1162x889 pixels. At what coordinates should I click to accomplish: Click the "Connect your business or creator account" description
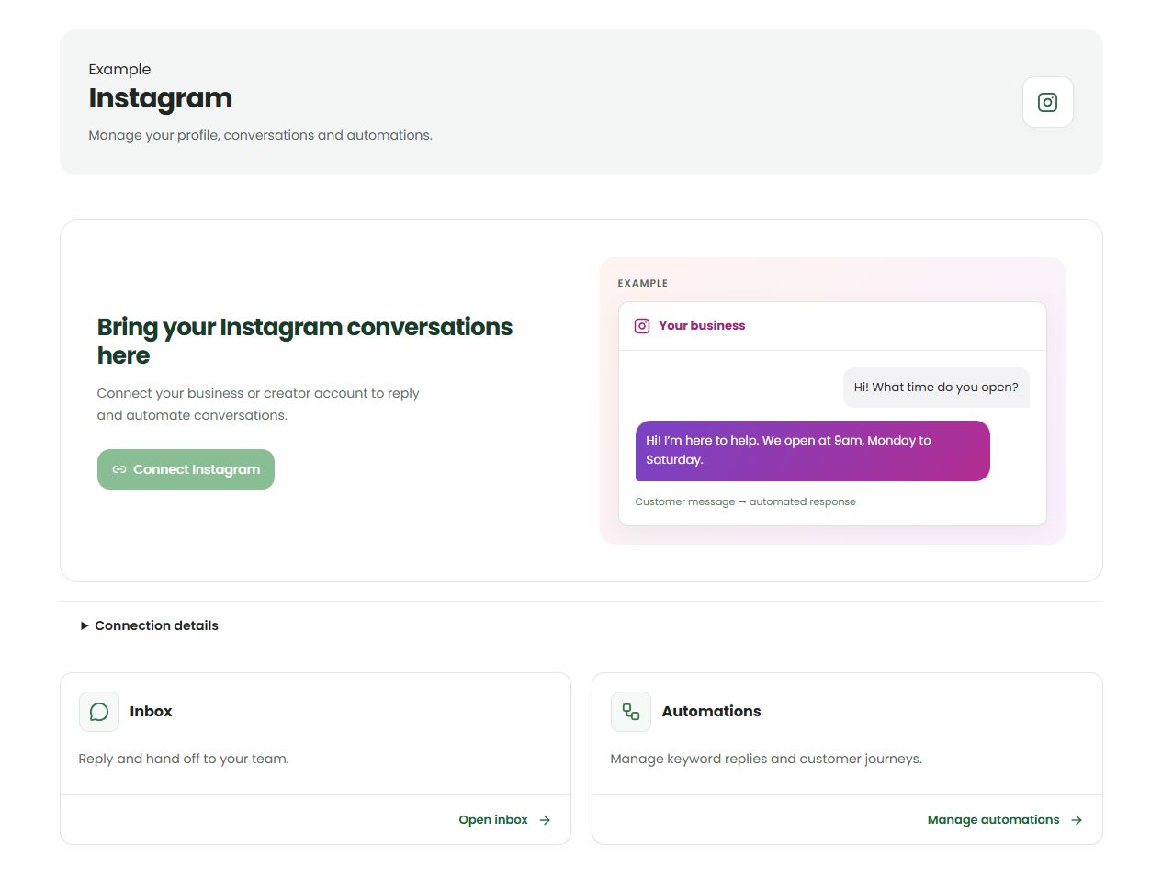pyautogui.click(x=258, y=404)
